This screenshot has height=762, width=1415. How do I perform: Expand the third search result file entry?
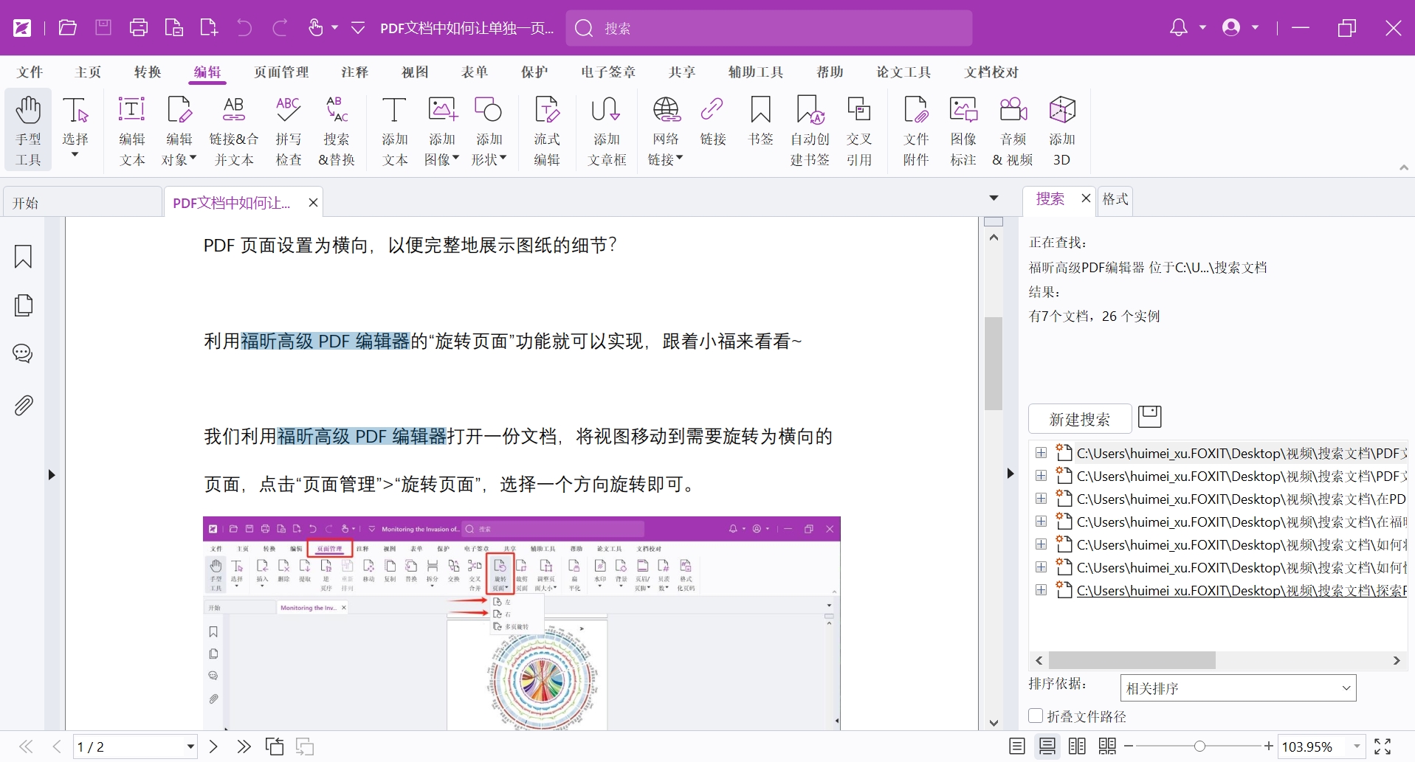[1041, 499]
